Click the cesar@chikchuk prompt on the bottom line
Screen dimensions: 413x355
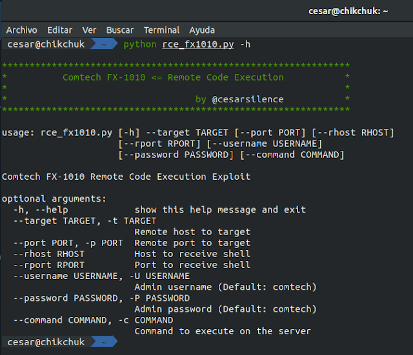(46, 342)
